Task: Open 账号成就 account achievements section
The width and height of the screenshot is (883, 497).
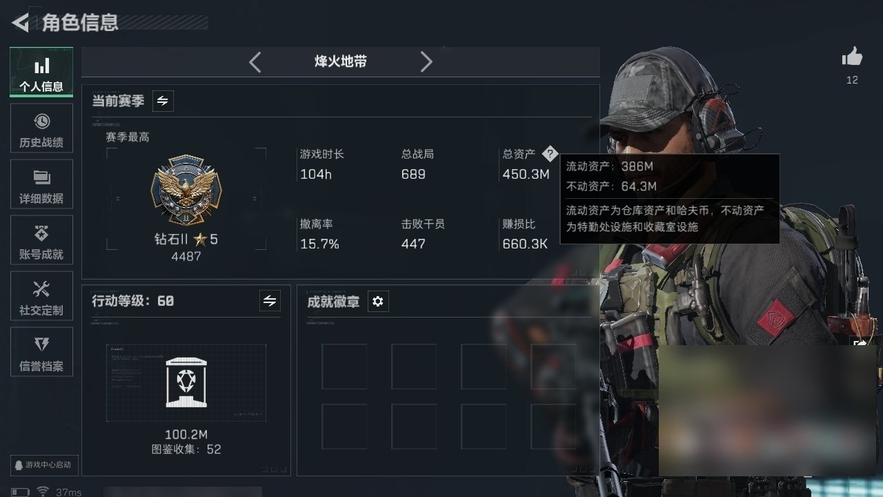Action: [41, 240]
